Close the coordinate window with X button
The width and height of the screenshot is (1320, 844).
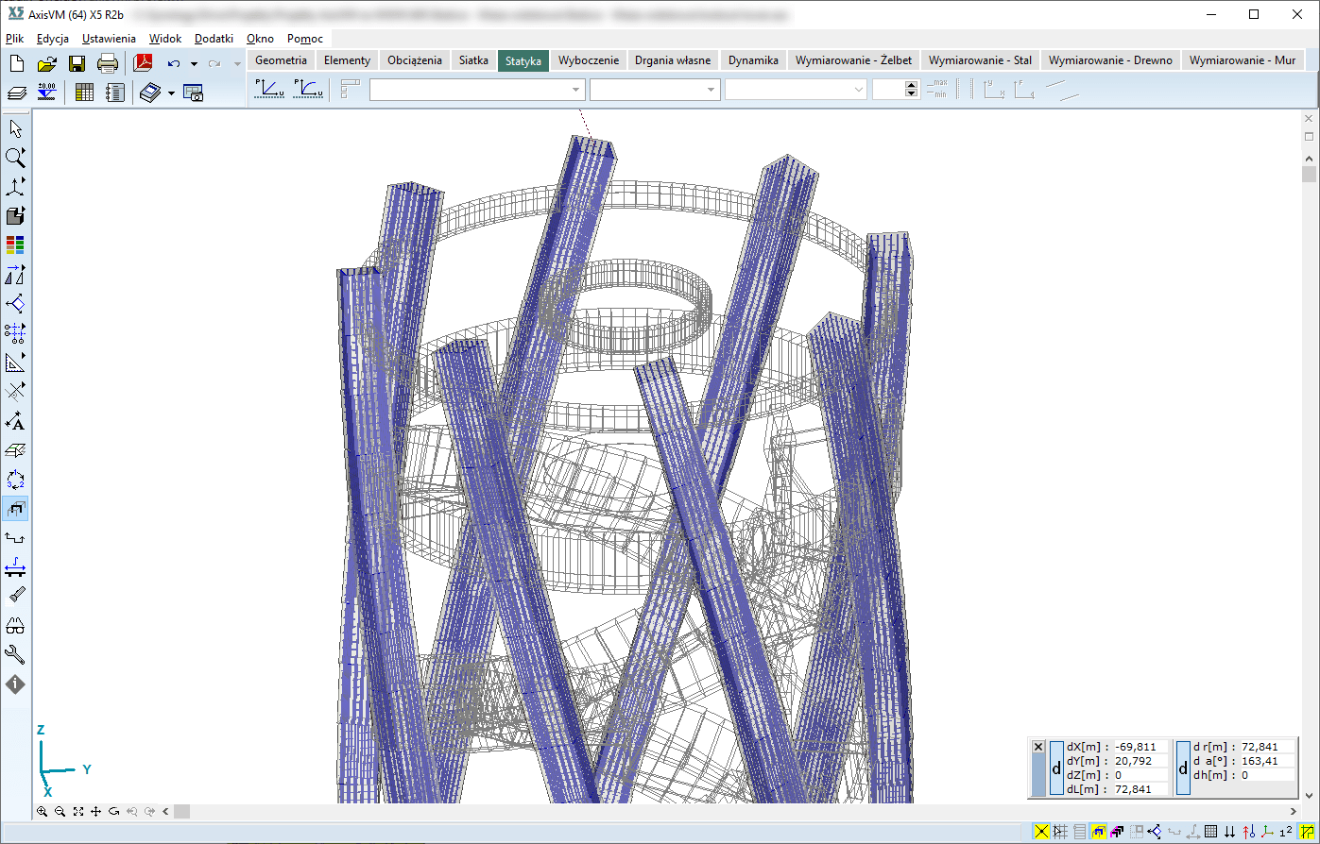click(1038, 747)
